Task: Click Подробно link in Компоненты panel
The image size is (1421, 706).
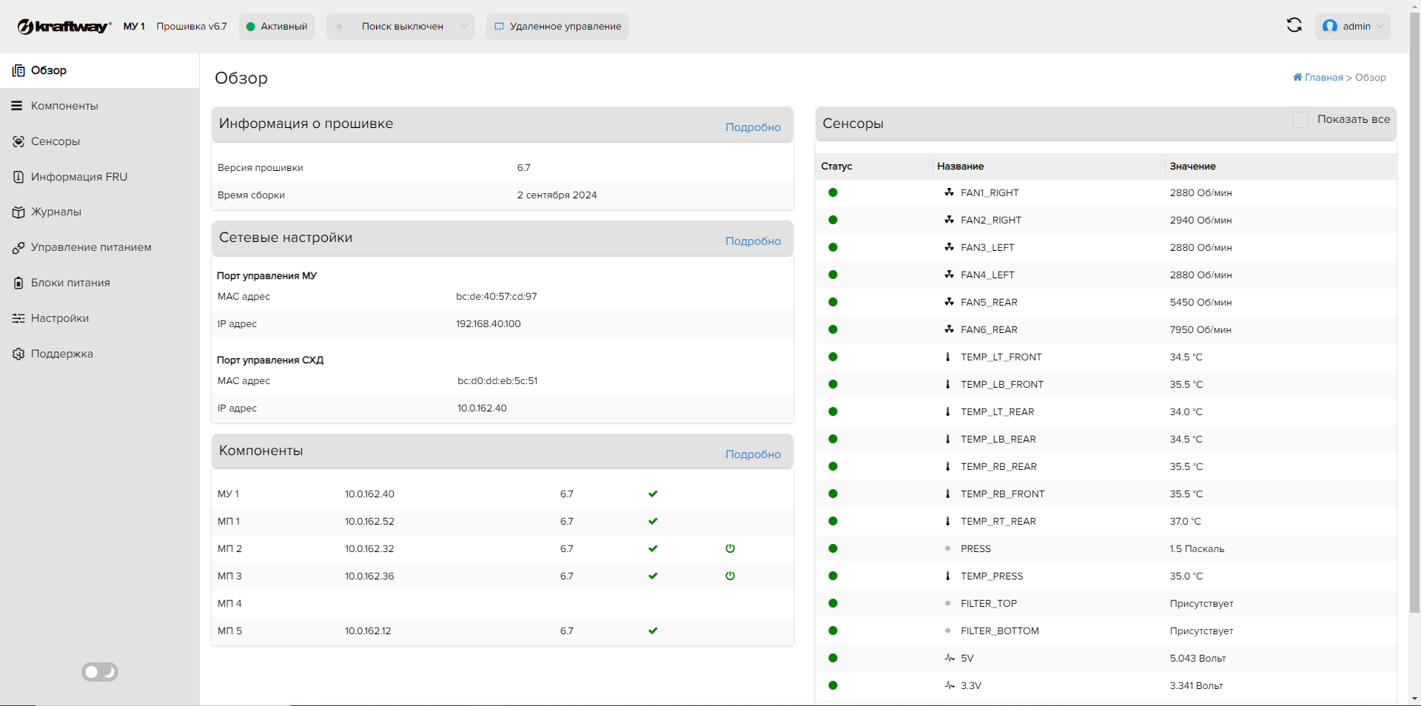Action: tap(753, 454)
